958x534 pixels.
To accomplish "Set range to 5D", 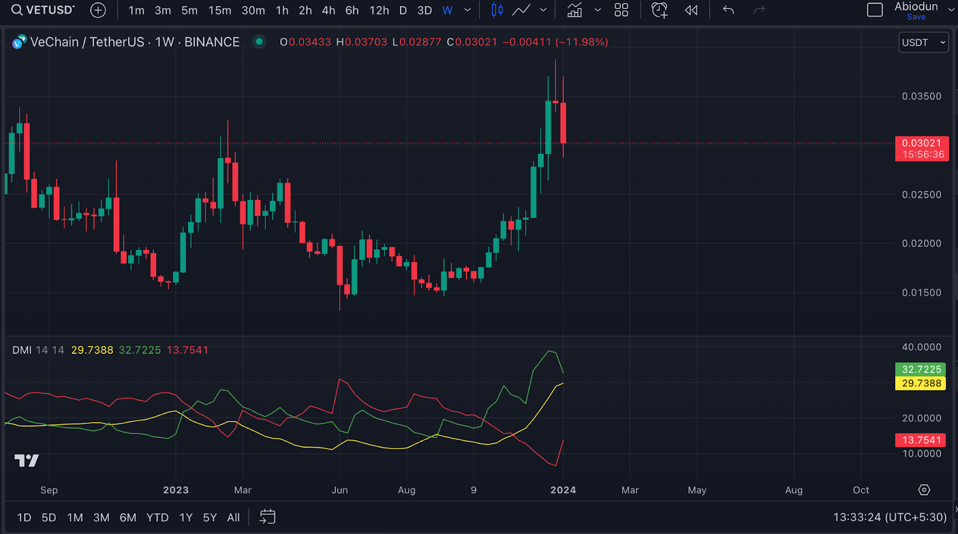I will coord(48,518).
